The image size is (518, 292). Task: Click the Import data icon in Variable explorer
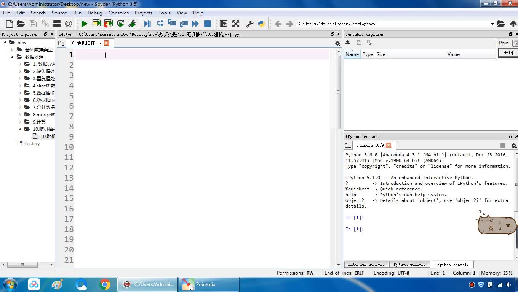(x=348, y=43)
